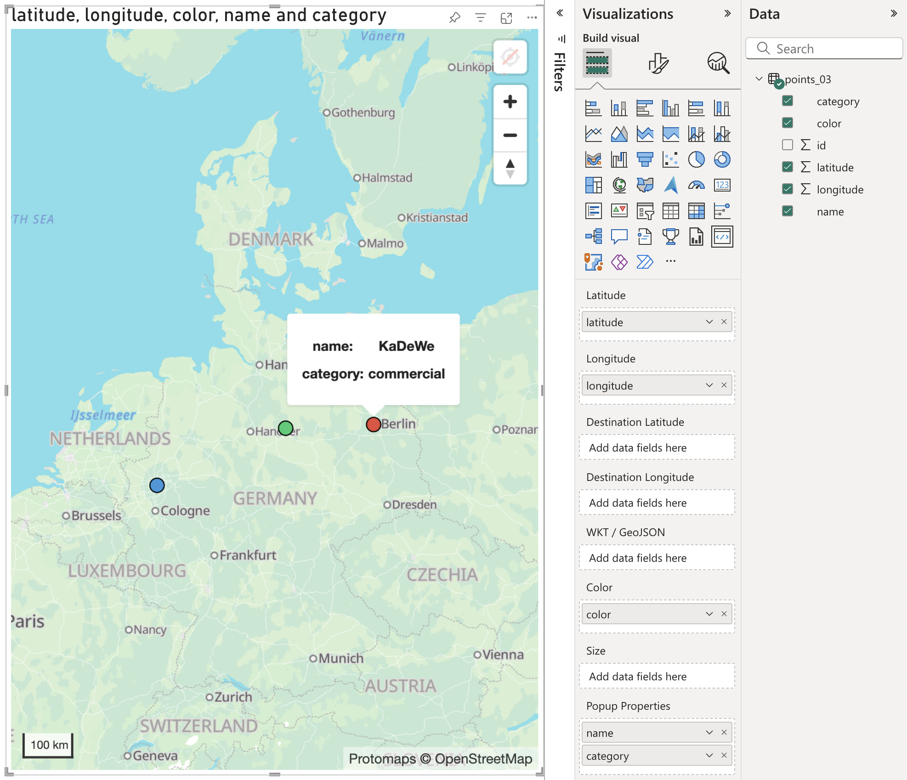Choose the gauge visual icon

click(696, 185)
